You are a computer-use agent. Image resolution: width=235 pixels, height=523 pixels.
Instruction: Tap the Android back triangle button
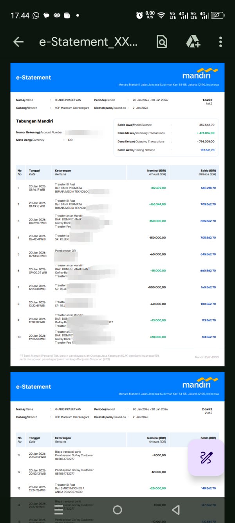[176, 510]
